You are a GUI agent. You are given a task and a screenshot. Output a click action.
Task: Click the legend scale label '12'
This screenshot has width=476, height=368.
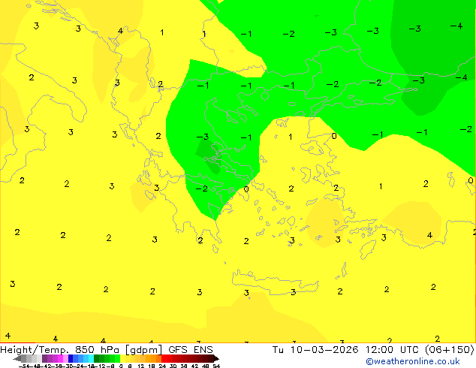[141, 366]
